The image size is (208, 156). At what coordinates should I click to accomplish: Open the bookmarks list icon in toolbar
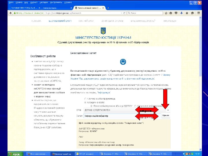pos(171,13)
